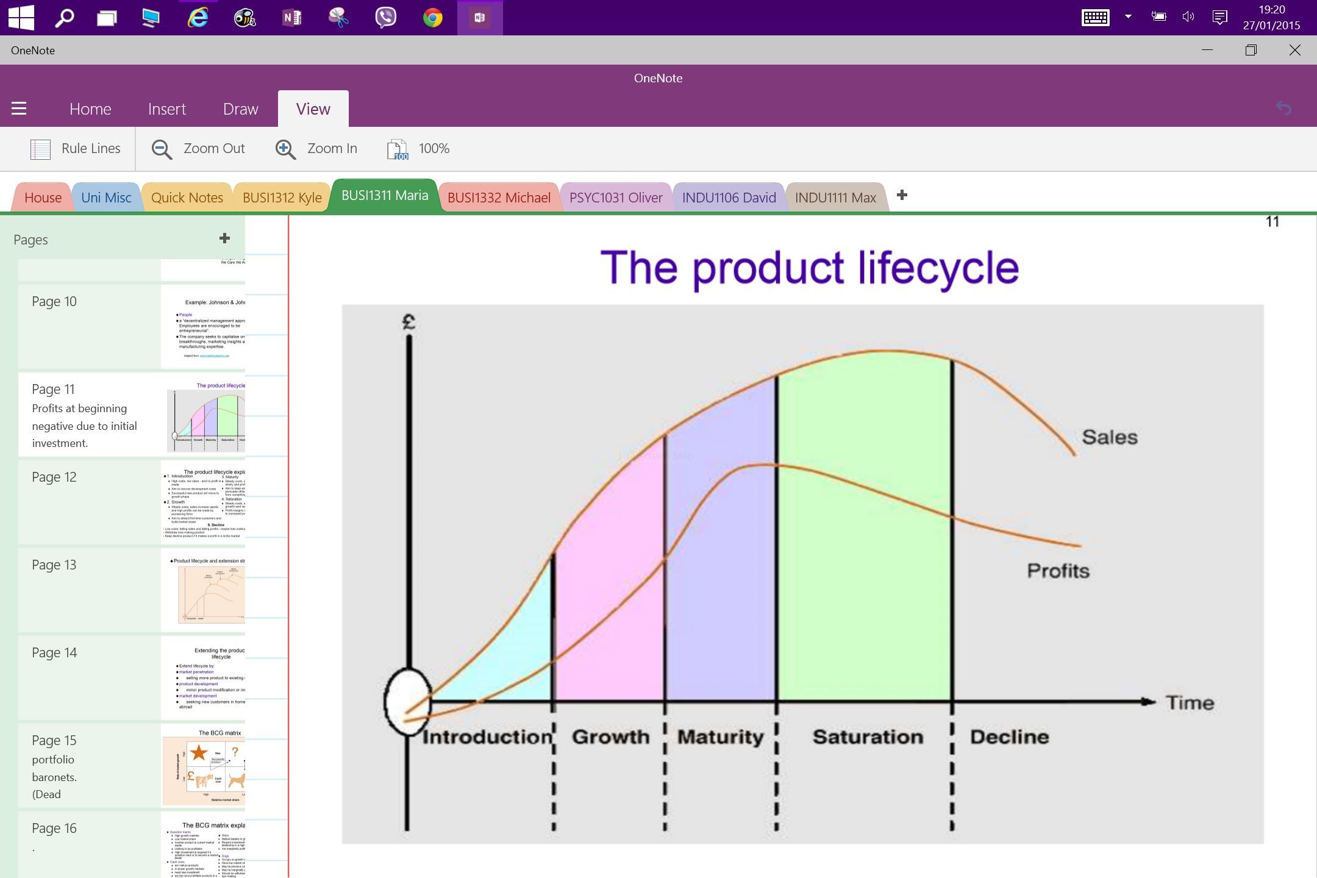Click the View tab in ribbon
1317x878 pixels.
pos(313,109)
